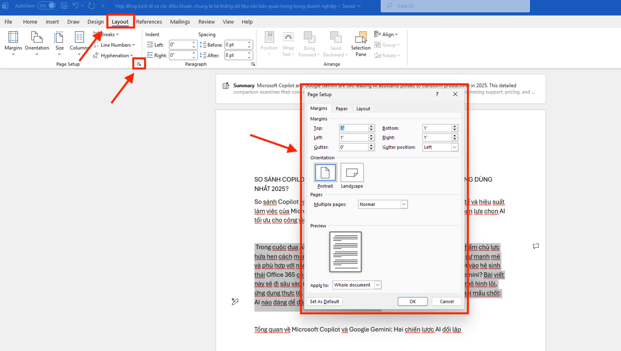Viewport: 621px width, 351px height.
Task: Click the Page Setup help question mark
Action: pyautogui.click(x=437, y=94)
